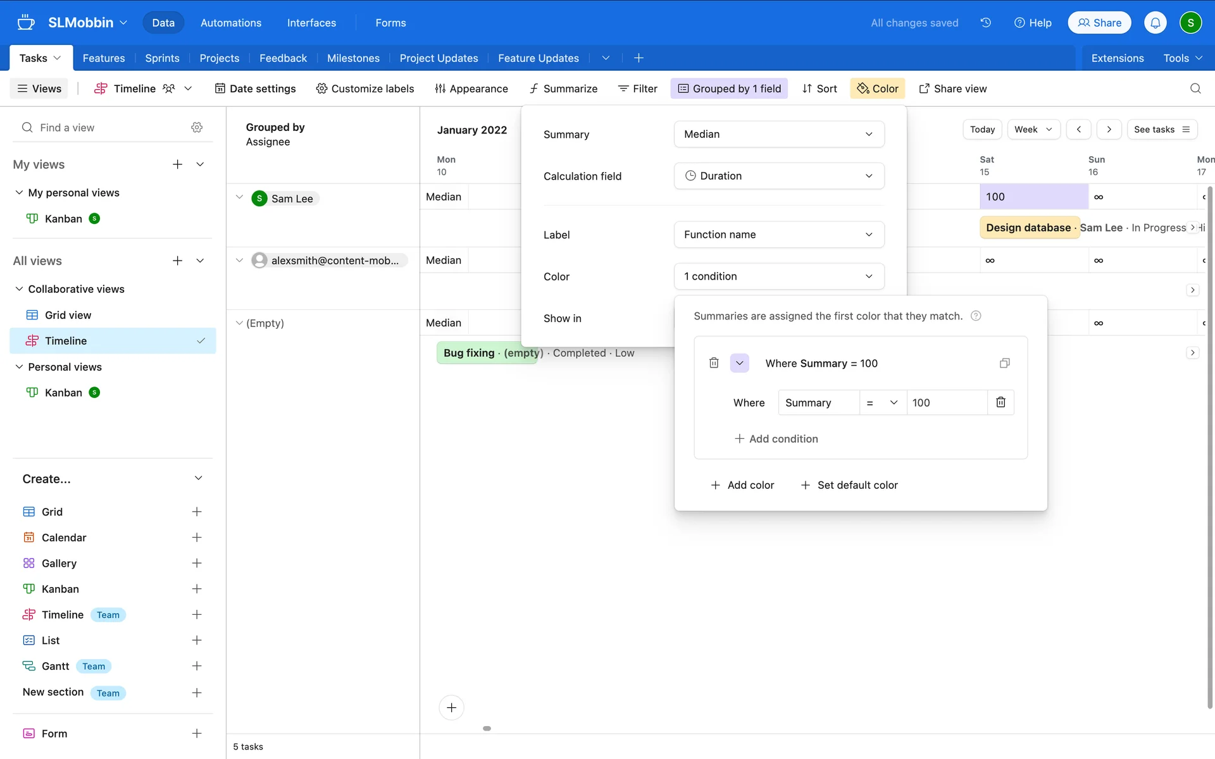Screen dimensions: 1215x759
Task: Click the Today button
Action: pos(982,129)
